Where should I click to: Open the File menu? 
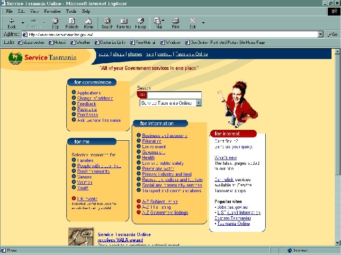coord(9,11)
